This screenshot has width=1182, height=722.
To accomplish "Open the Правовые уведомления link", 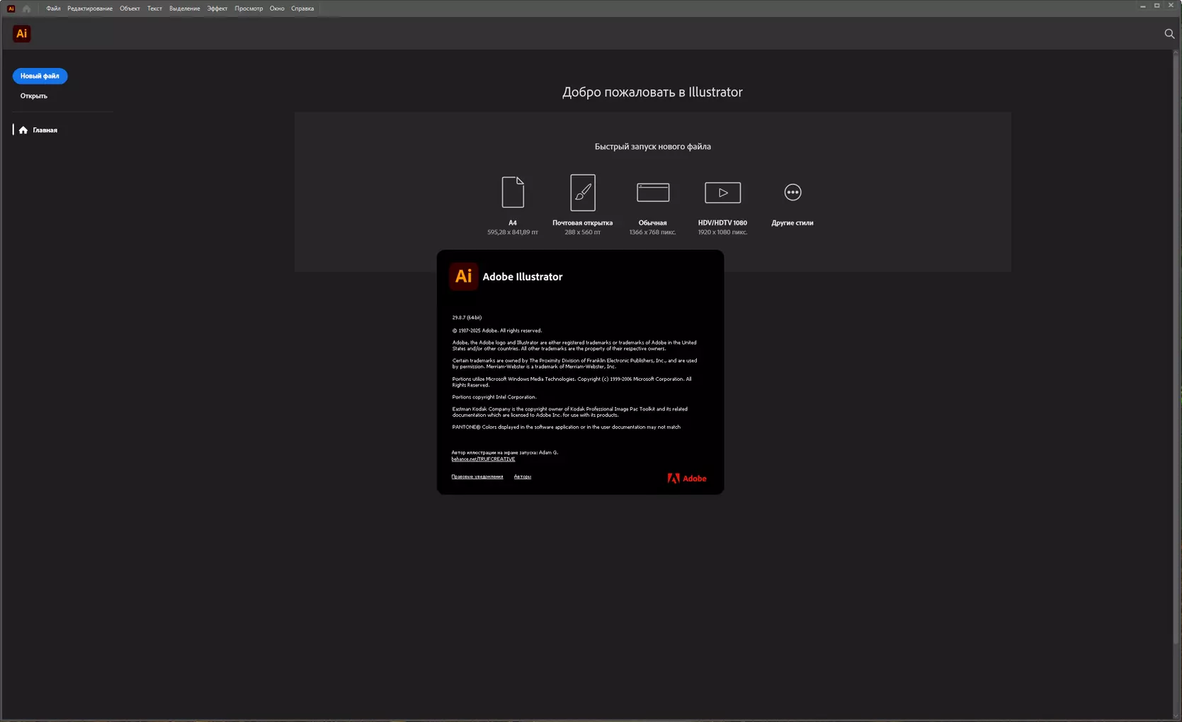I will coord(477,476).
